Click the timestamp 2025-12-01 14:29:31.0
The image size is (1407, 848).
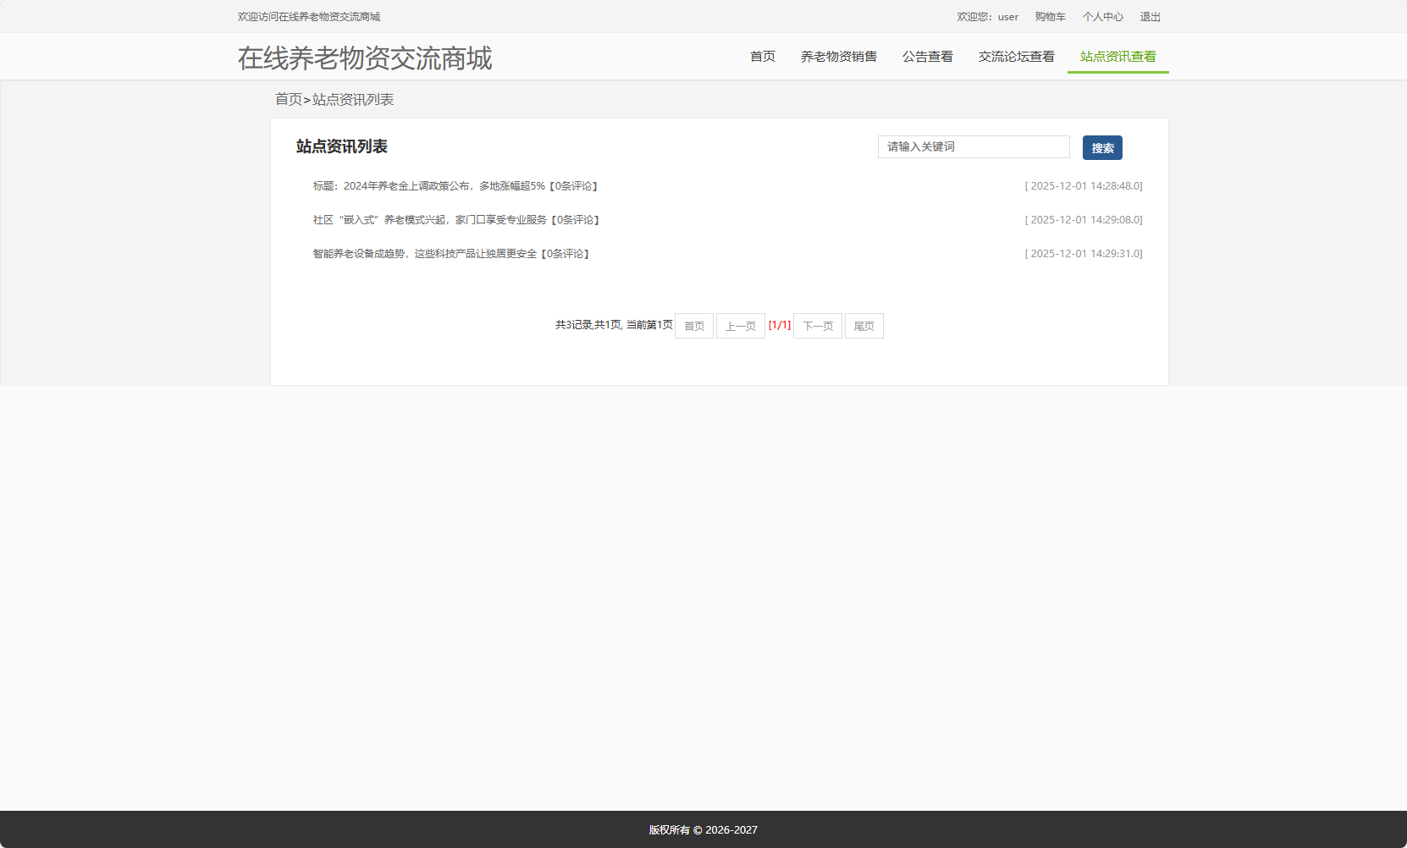pyautogui.click(x=1084, y=254)
